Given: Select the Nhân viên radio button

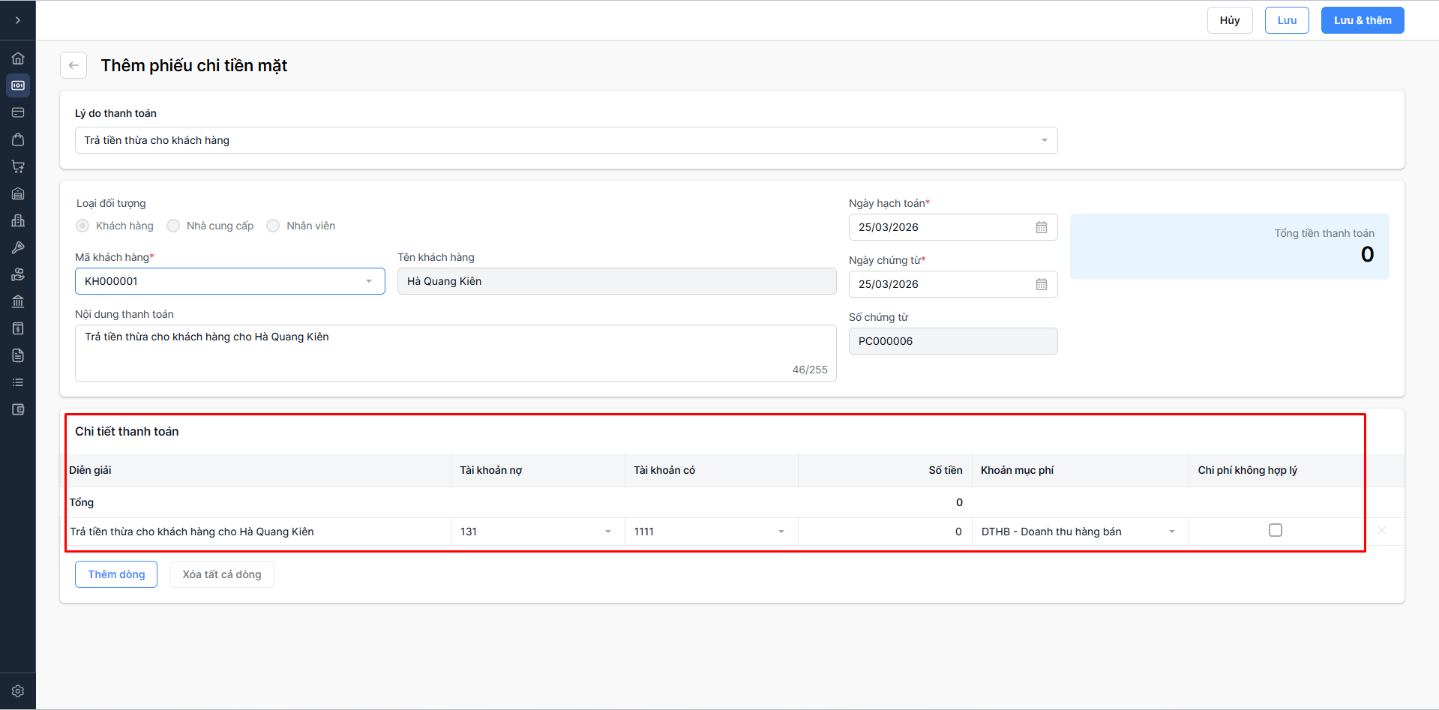Looking at the screenshot, I should 273,226.
